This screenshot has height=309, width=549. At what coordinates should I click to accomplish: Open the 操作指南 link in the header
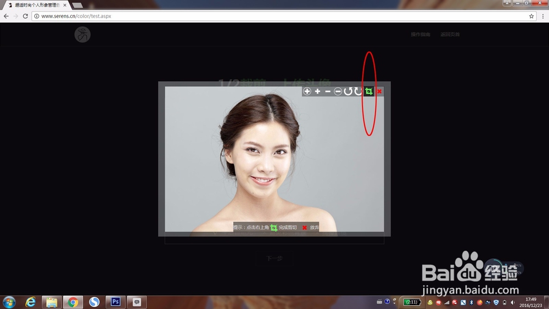420,34
